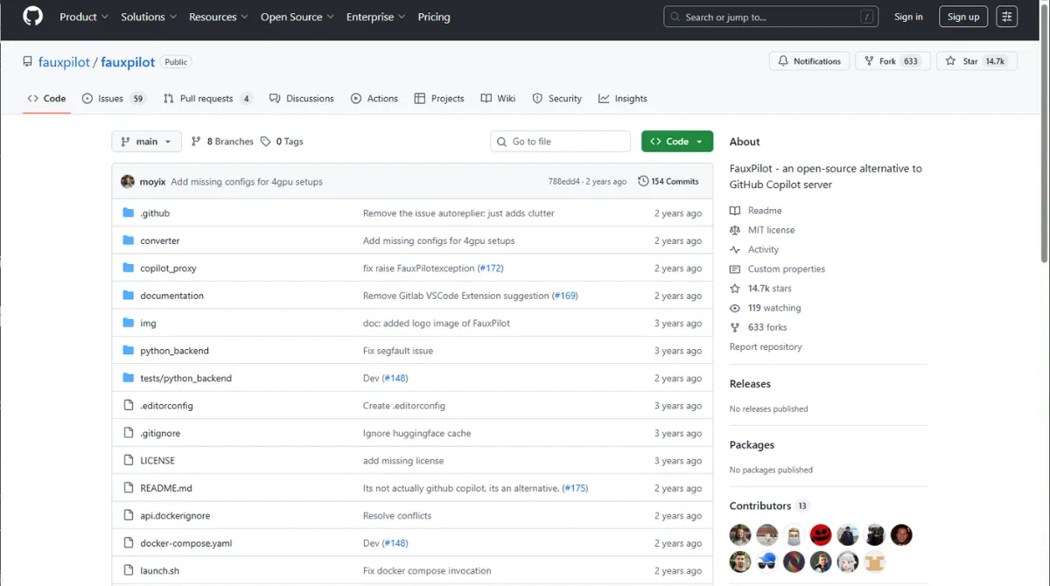
Task: Expand the Open Source menu
Action: click(x=297, y=17)
